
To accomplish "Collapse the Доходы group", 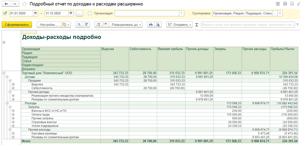I will (7, 77).
